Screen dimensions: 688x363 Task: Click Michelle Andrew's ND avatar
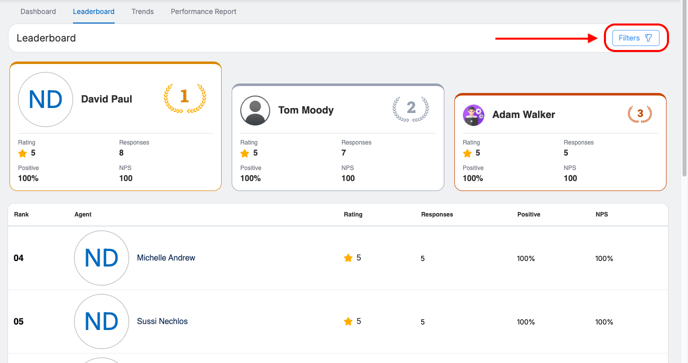click(x=102, y=258)
